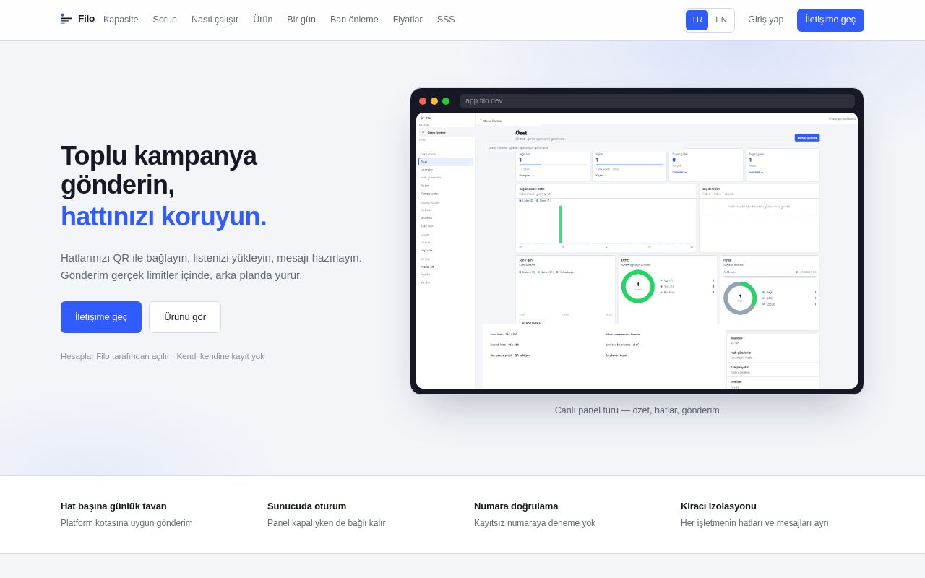Click the Giriş yap login link
The image size is (925, 578).
pos(766,20)
